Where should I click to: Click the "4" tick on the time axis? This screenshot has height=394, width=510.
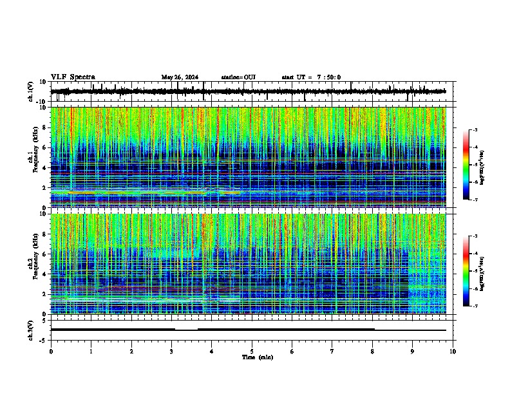[211, 352]
